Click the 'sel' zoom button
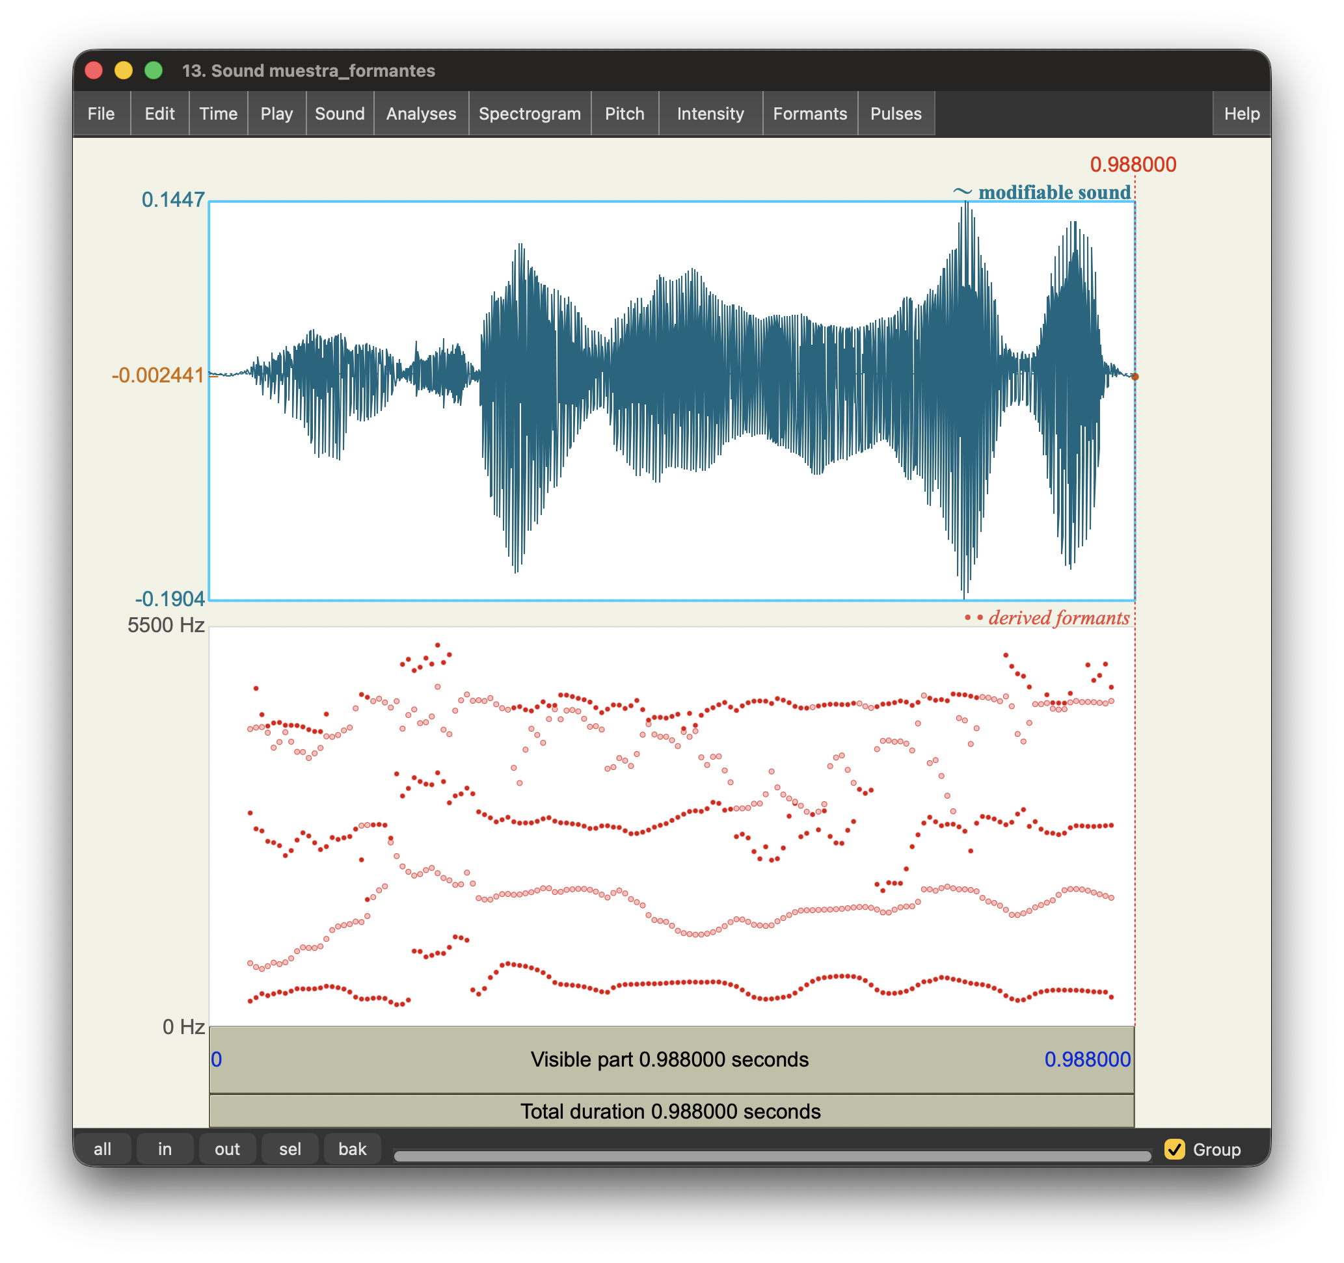 coord(290,1149)
